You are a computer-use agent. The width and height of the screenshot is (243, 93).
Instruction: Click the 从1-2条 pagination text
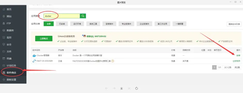point(228,67)
